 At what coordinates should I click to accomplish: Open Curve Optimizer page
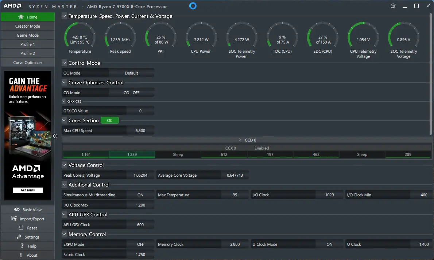pos(28,63)
